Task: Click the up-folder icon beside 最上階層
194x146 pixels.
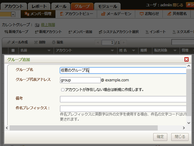Action: point(37,25)
